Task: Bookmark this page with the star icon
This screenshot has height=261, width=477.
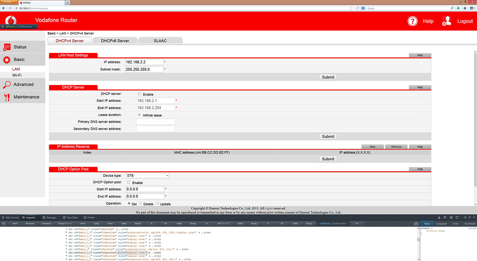Action: point(350,8)
